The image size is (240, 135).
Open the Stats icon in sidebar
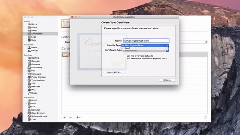click(29, 40)
